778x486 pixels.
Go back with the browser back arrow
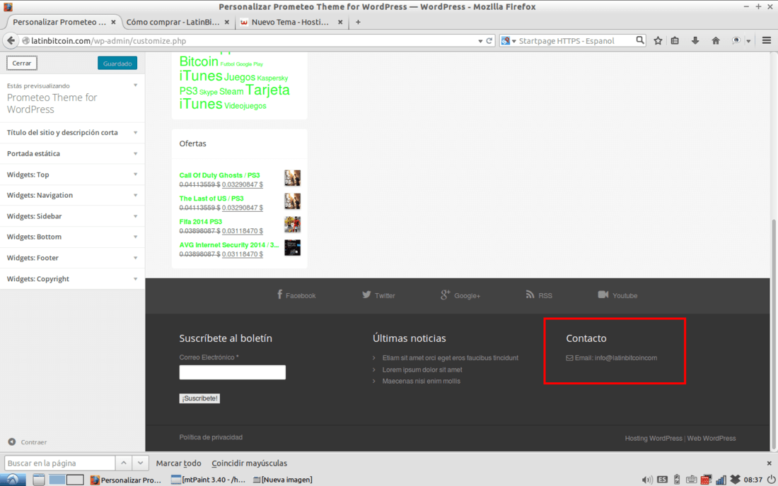(11, 41)
